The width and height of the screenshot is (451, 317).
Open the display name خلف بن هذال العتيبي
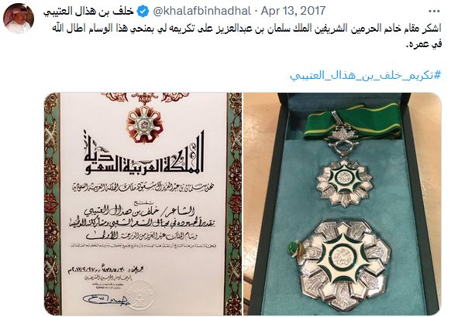[x=88, y=11]
